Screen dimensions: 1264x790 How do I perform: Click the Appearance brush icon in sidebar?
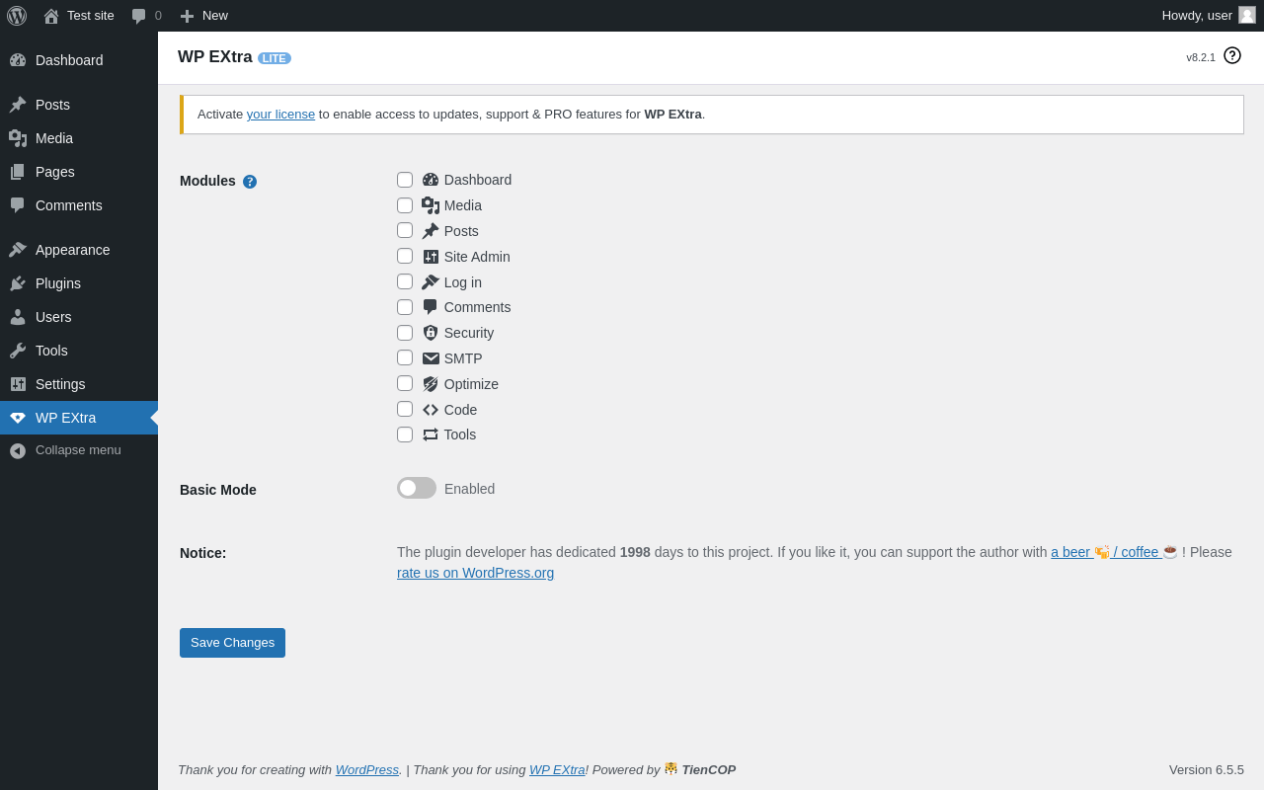coord(18,250)
